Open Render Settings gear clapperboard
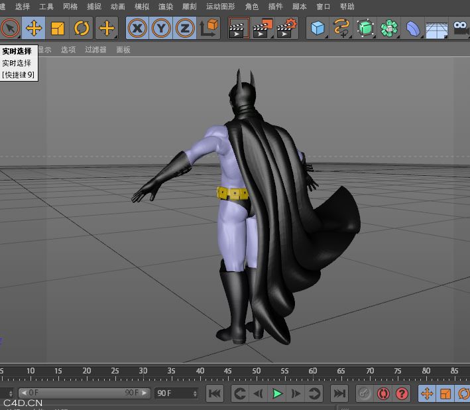Viewport: 470px width, 410px height. point(287,29)
